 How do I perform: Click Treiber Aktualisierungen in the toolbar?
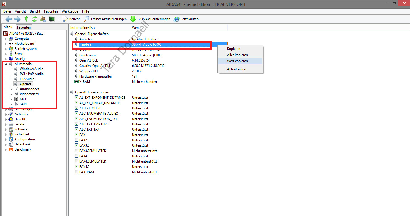[x=105, y=19]
